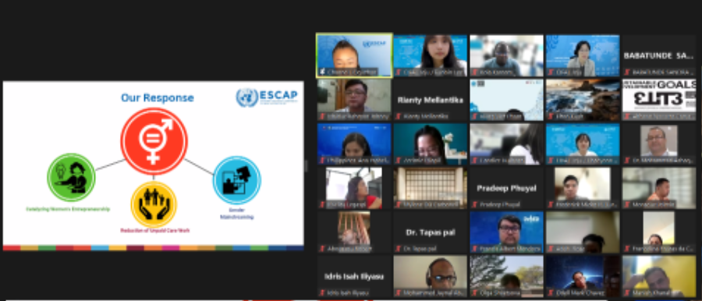Screen dimensions: 702x301
Task: Select the highlighted active speaker video tile
Action: pos(355,55)
